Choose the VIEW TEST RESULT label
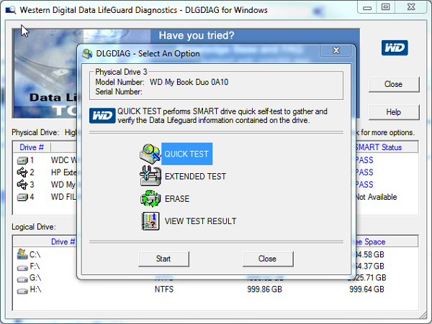 pos(200,221)
